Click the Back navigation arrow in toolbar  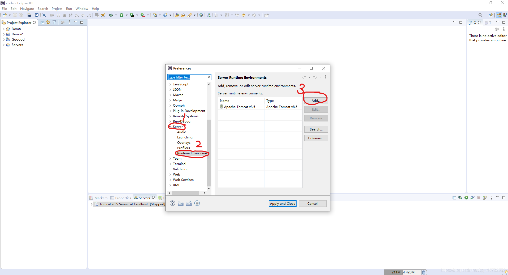[x=244, y=15]
